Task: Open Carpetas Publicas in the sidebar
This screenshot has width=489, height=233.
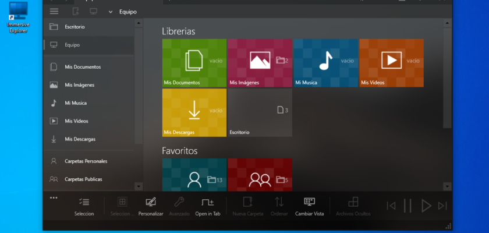Action: point(83,179)
